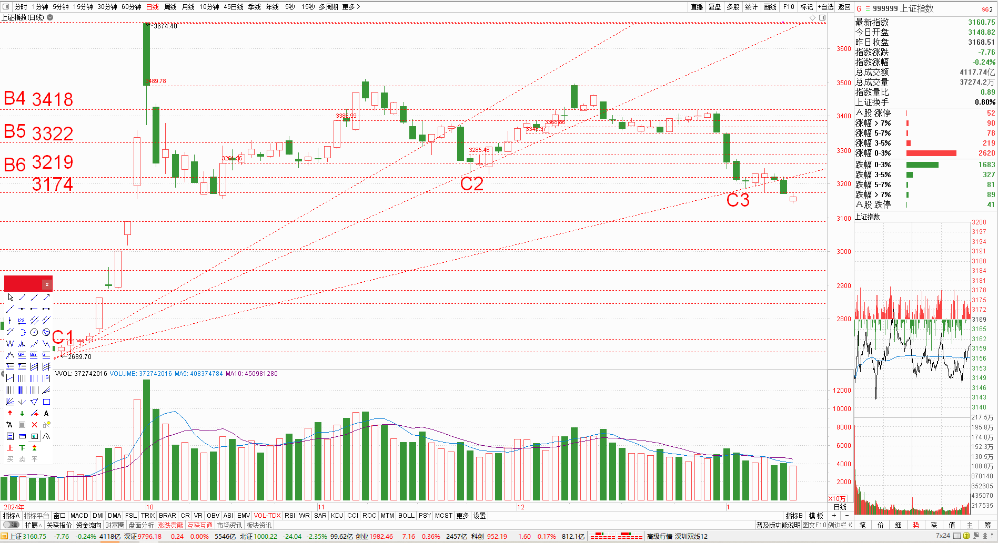Select the ruler measurement tool

(x=22, y=436)
